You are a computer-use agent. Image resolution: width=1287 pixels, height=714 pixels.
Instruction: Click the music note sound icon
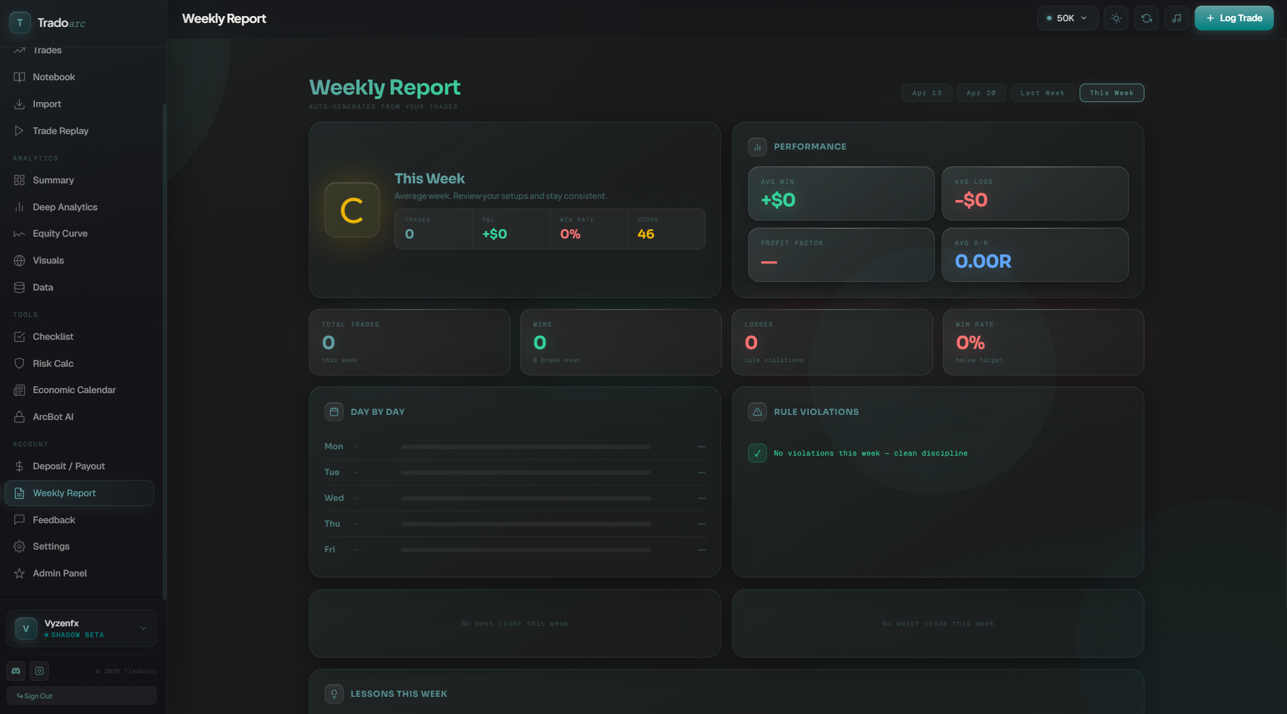coord(1176,18)
